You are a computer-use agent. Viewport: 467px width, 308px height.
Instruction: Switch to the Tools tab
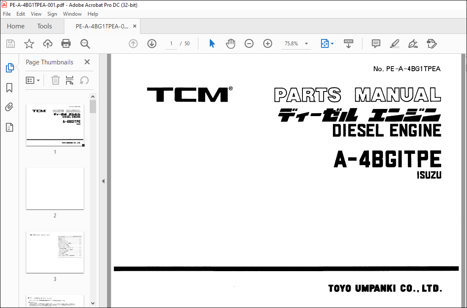pyautogui.click(x=44, y=26)
